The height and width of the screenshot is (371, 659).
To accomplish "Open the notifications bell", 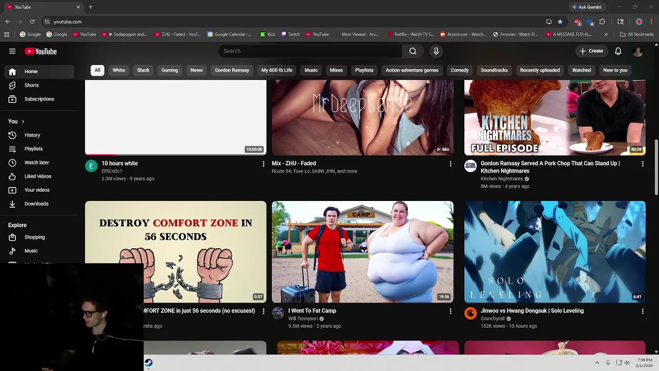I will tap(618, 51).
